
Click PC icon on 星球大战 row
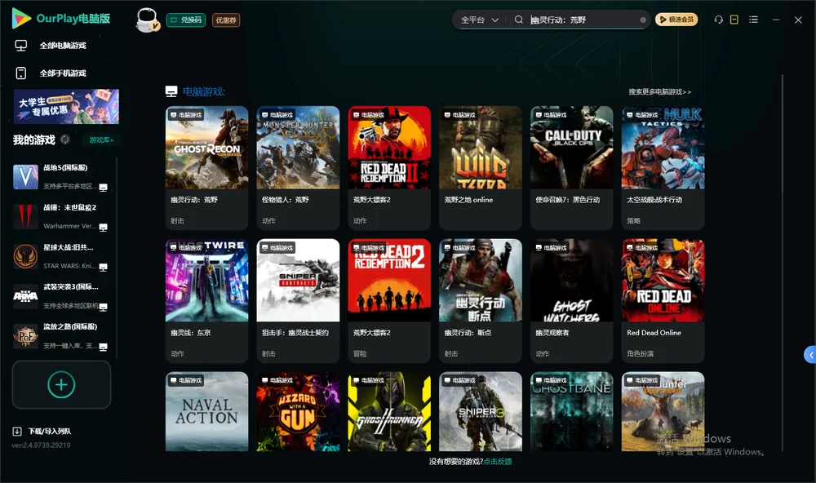pyautogui.click(x=103, y=267)
